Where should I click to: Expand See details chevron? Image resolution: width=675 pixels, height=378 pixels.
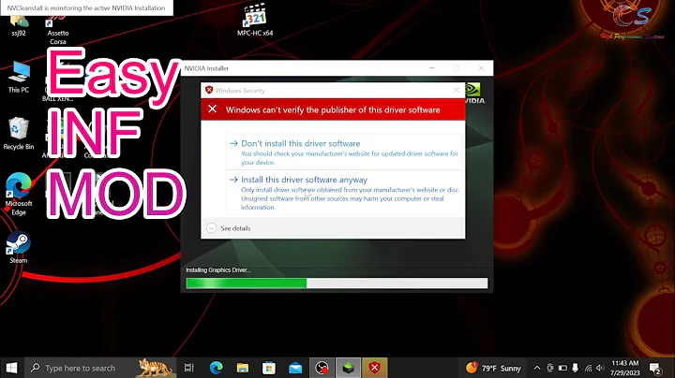211,228
